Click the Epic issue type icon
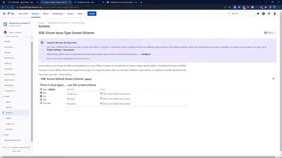282x158 pixels. pyautogui.click(x=41, y=96)
